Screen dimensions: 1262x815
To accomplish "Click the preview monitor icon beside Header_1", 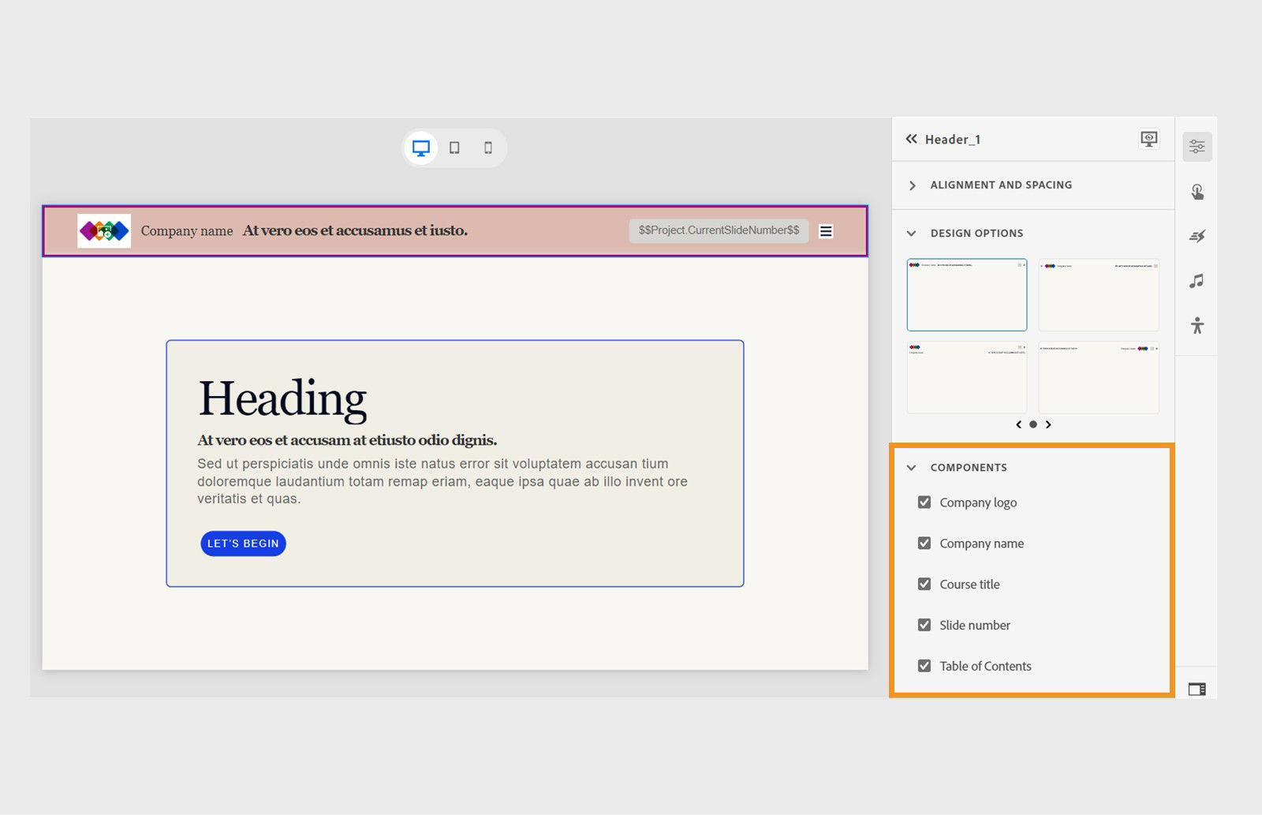I will 1149,139.
